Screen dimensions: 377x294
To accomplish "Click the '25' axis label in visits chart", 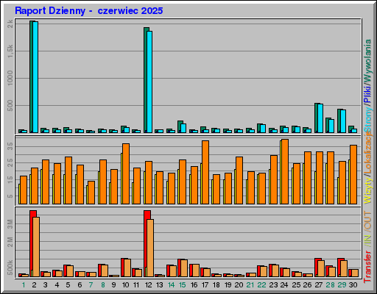I will (x=10, y=163).
